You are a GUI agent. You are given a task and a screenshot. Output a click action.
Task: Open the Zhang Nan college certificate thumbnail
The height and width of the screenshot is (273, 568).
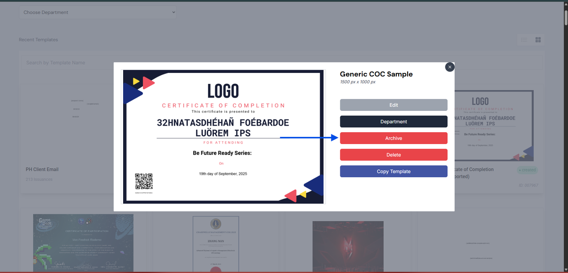pyautogui.click(x=215, y=244)
